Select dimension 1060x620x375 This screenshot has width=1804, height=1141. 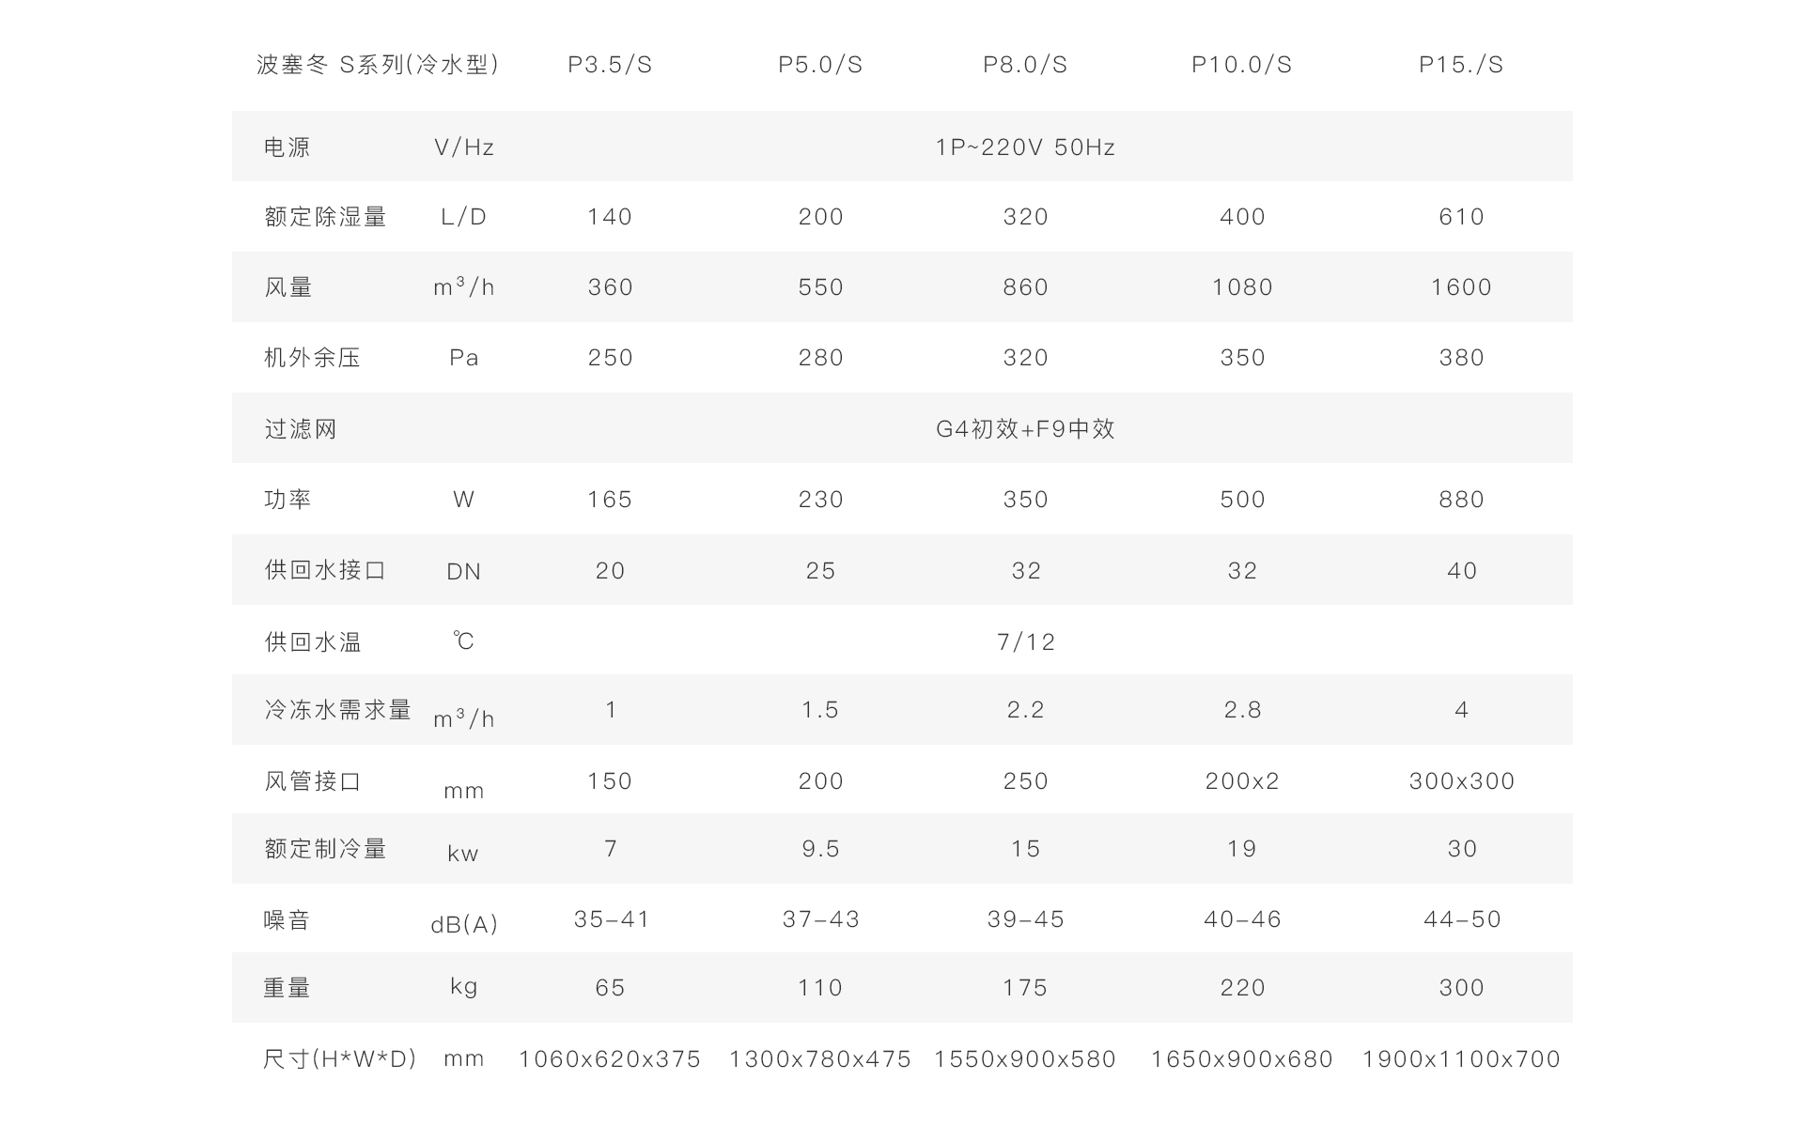tap(610, 1059)
